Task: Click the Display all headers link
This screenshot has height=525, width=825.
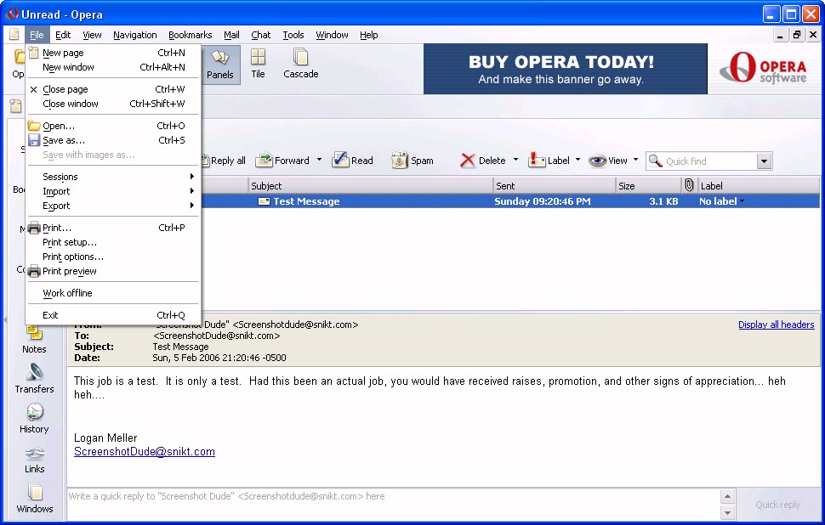Action: point(776,325)
